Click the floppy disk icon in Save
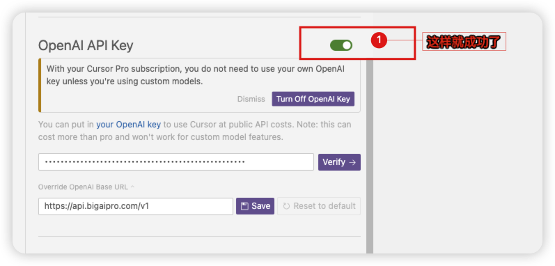This screenshot has height=266, width=555. (244, 206)
